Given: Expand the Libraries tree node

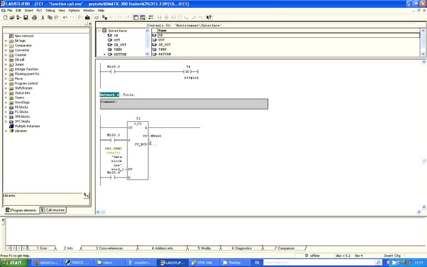Looking at the screenshot, I should pos(6,131).
